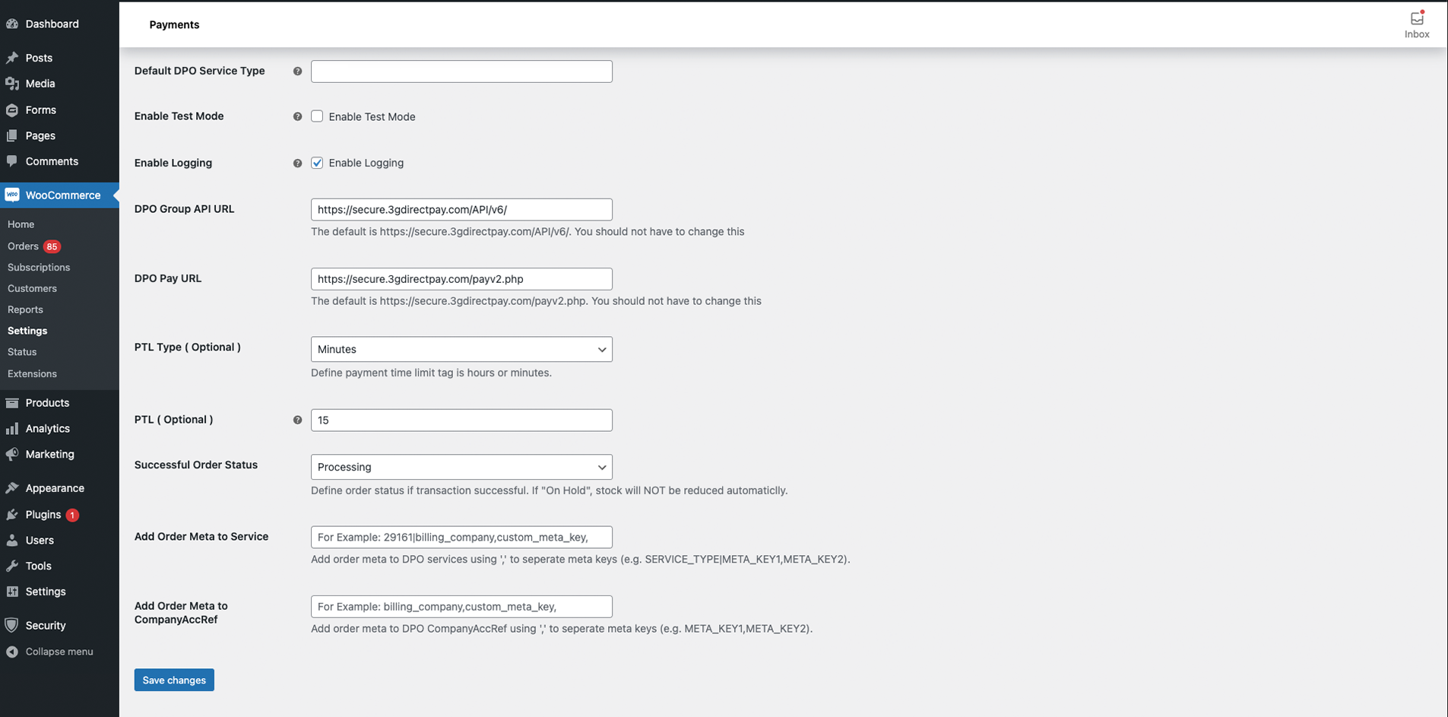This screenshot has width=1448, height=717.
Task: Tick the Enable Test Mode checkbox
Action: [x=317, y=116]
